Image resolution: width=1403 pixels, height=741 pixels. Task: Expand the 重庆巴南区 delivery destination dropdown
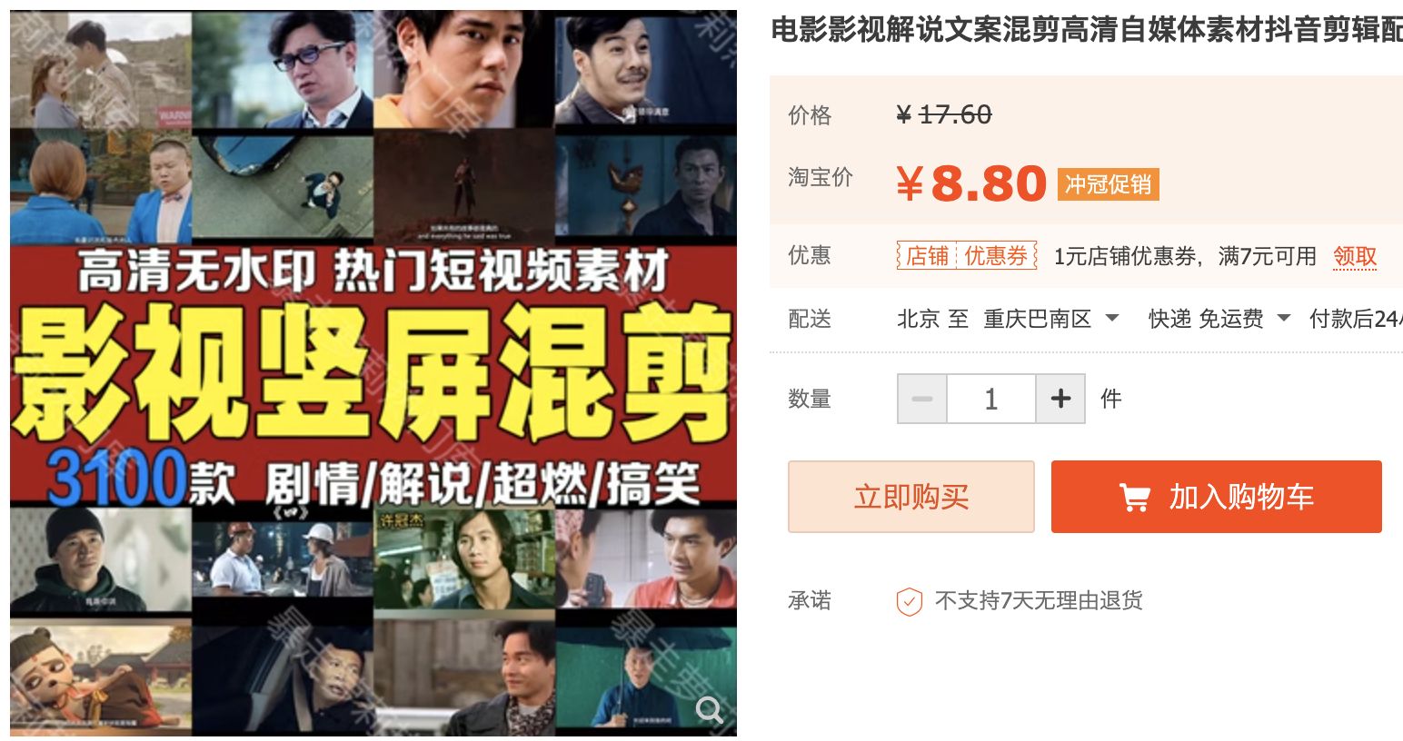coord(1112,319)
